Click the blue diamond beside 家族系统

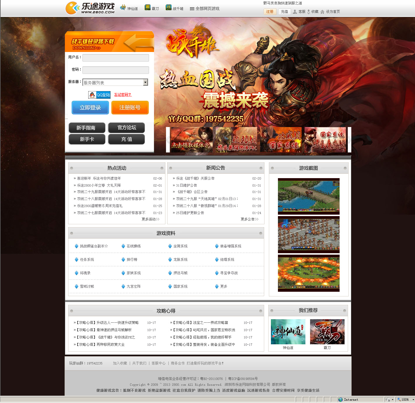click(x=123, y=273)
